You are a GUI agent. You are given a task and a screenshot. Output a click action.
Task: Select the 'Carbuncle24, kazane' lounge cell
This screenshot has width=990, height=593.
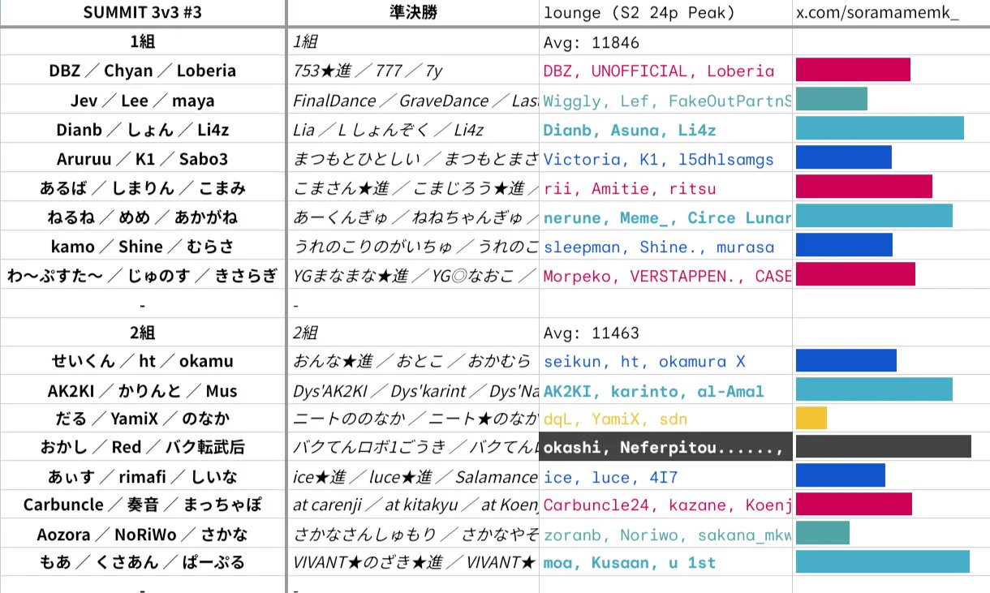pyautogui.click(x=666, y=505)
